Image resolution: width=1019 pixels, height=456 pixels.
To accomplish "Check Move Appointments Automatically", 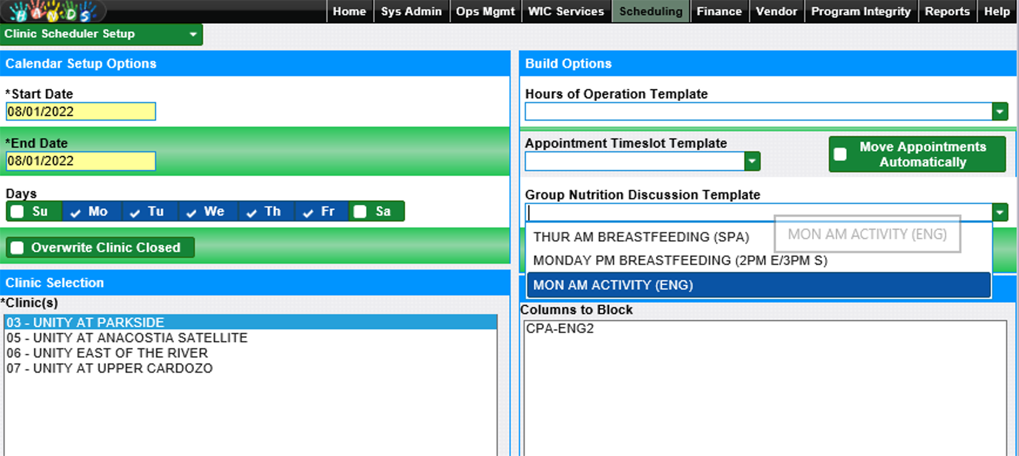I will coord(840,154).
